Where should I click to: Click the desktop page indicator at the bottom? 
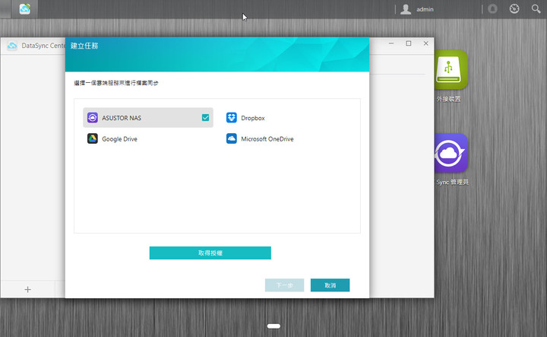tap(273, 326)
